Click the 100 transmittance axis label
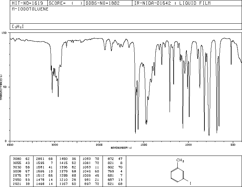The width and height of the screenshot is (242, 187). (x=4, y=33)
